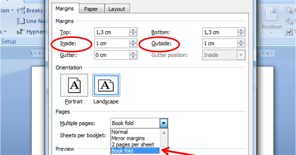Open the Breaks menu in ribbon
Screen dimensions: 296x155
(30, 10)
